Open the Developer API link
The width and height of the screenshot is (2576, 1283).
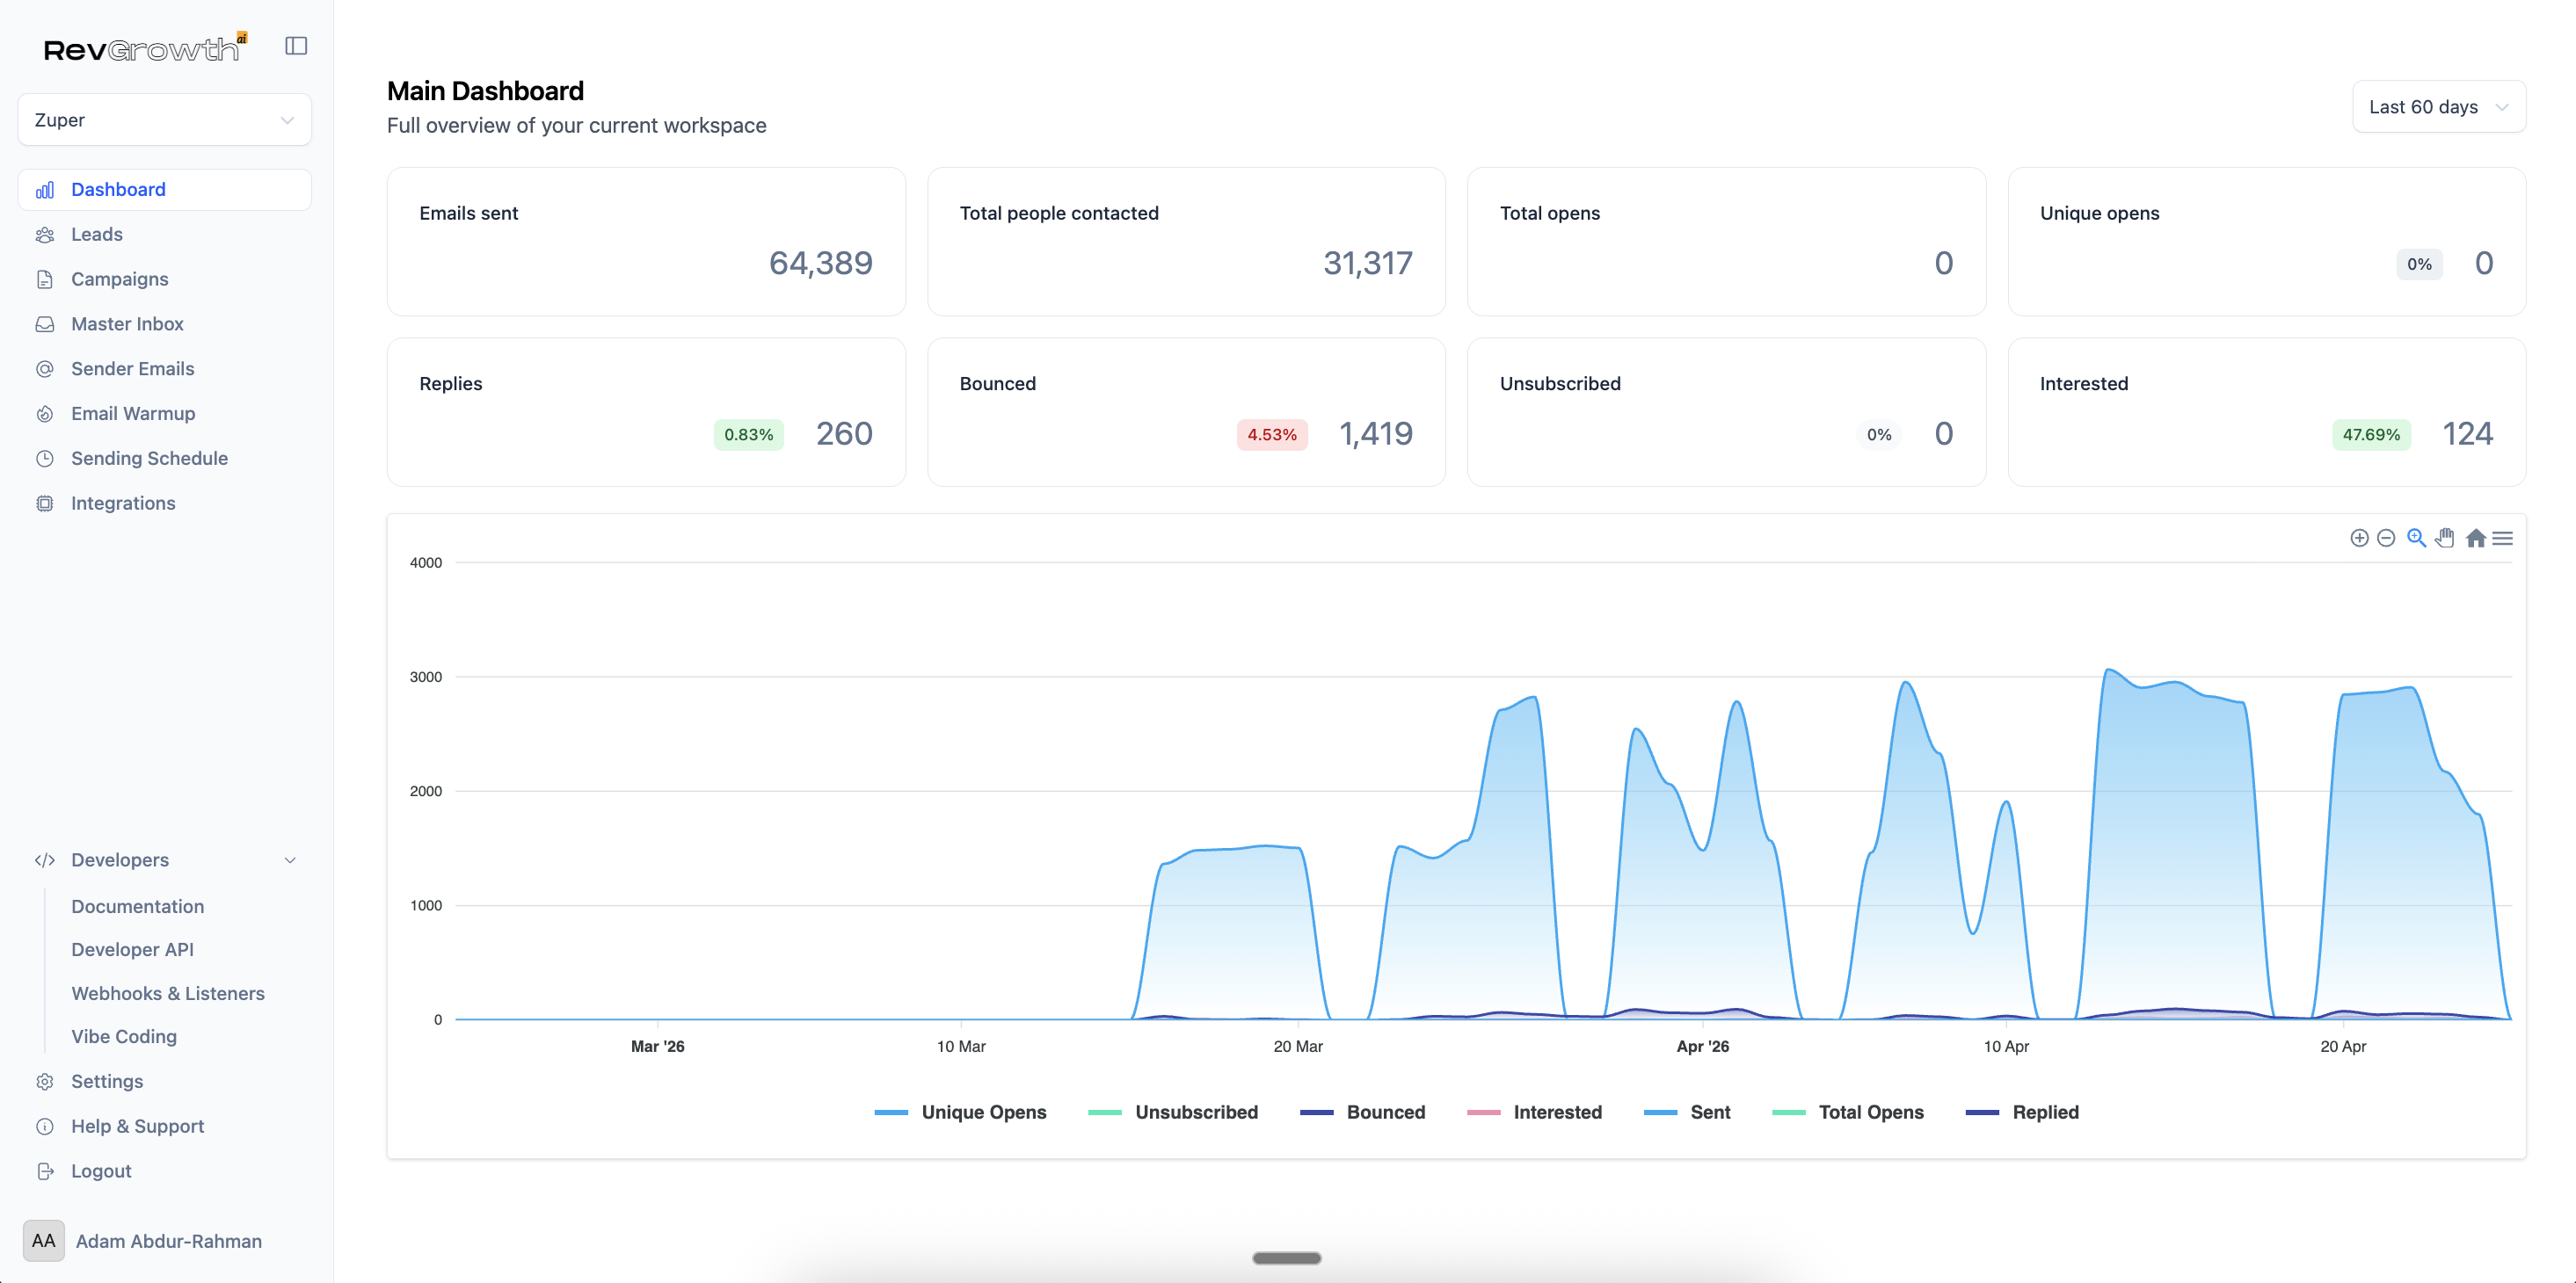click(x=132, y=949)
